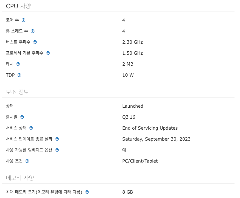Click the help icon for 서비스 업데이트 종료 날짜

pyautogui.click(x=57, y=139)
